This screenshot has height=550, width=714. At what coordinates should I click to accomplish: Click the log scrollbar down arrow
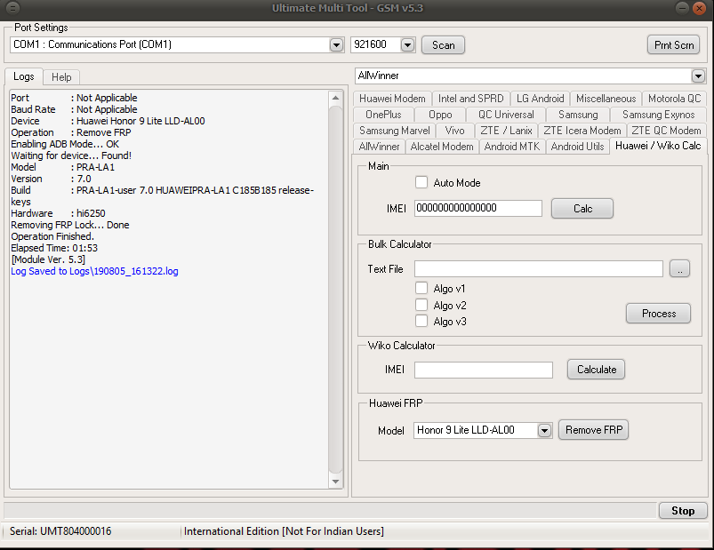pyautogui.click(x=335, y=482)
